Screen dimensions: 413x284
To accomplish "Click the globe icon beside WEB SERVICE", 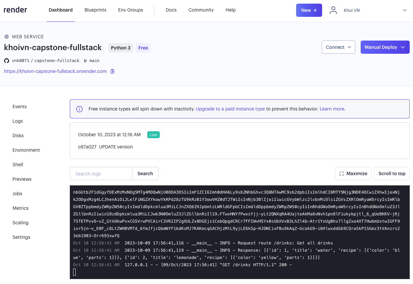I will click(x=7, y=37).
